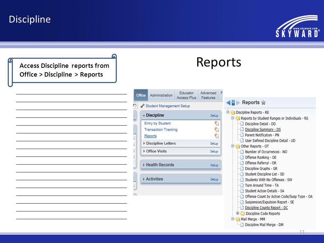Click document icon beside Discipline Detail - DD
The image size is (324, 243).
(x=242, y=124)
